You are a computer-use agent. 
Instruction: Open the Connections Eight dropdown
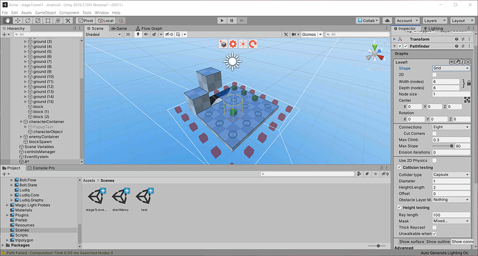pos(451,127)
